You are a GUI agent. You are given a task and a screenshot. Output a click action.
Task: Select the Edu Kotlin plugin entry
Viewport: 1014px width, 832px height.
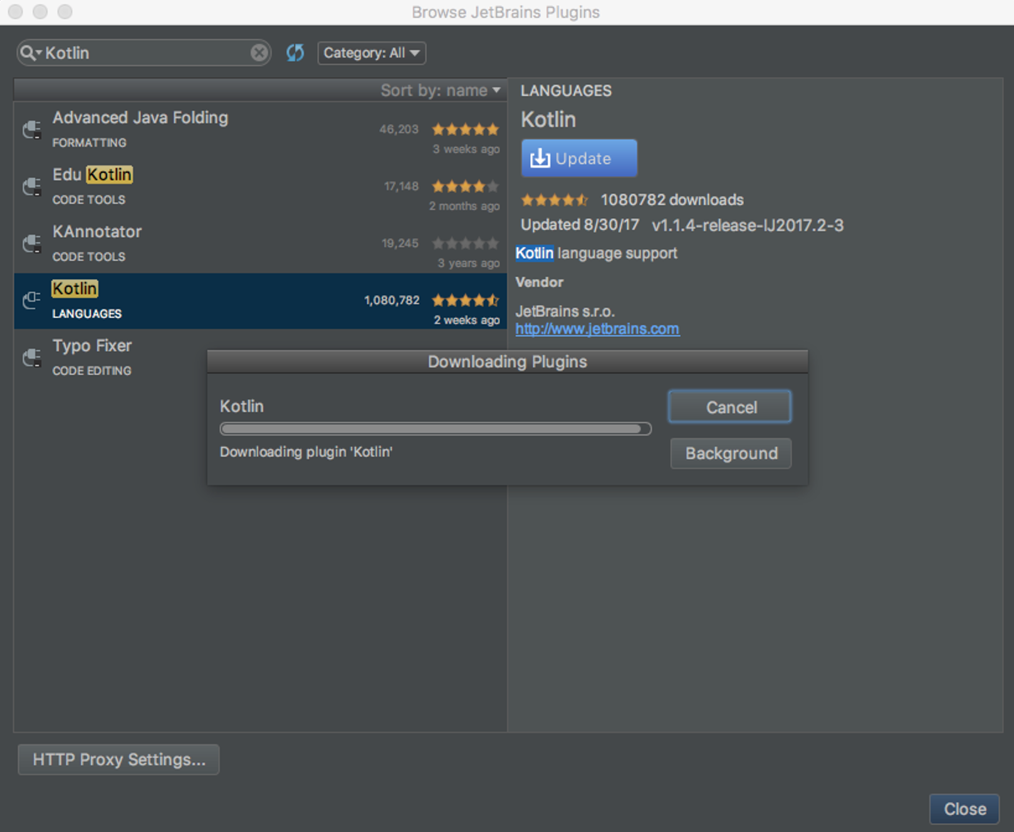click(260, 187)
